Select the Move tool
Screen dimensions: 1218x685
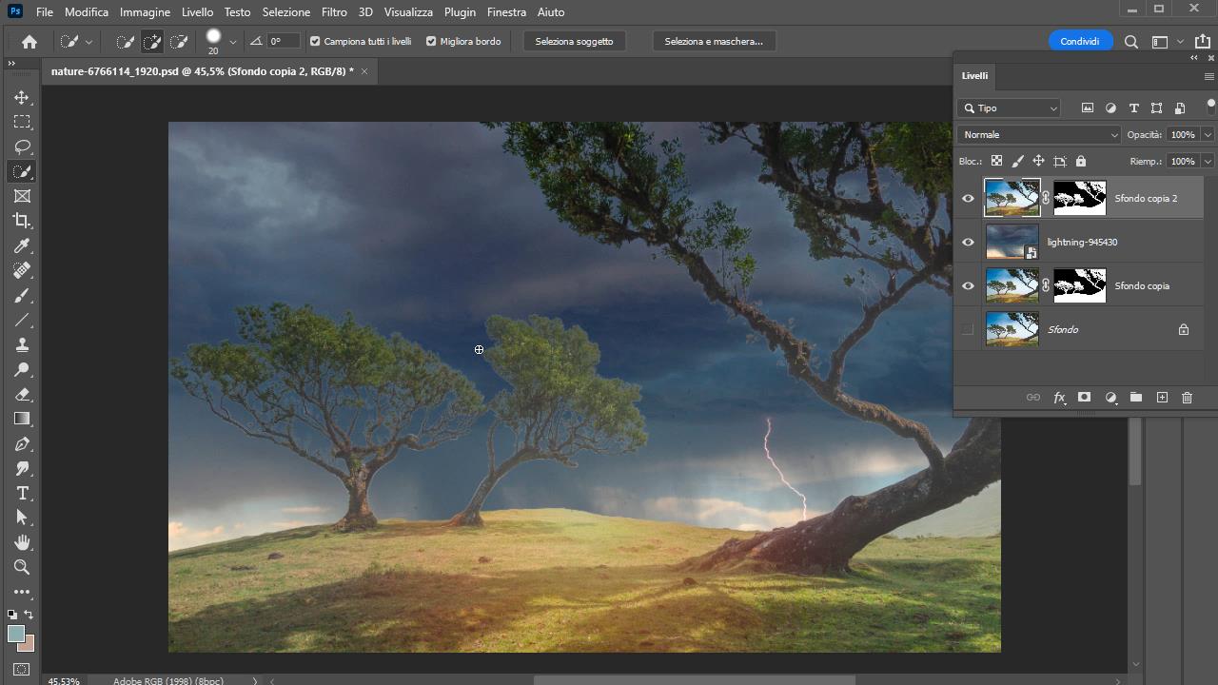[x=22, y=98]
